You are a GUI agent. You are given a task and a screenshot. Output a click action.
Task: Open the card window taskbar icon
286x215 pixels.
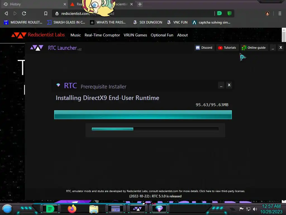(115, 209)
